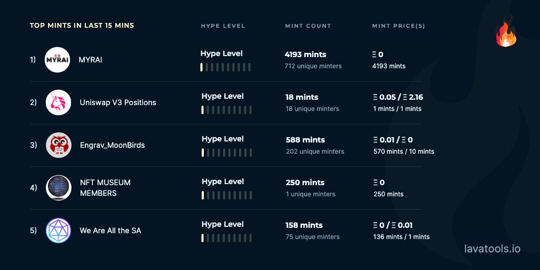The width and height of the screenshot is (540, 270).
Task: Visit lavatools.io link
Action: 492,249
